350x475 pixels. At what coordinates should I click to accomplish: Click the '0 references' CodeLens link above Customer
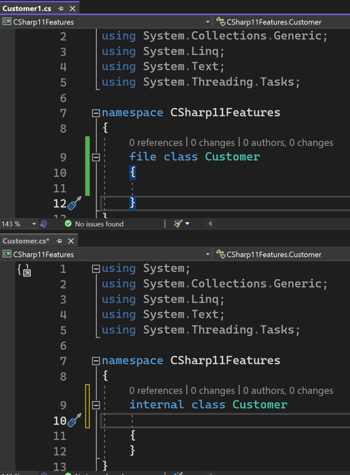point(156,143)
